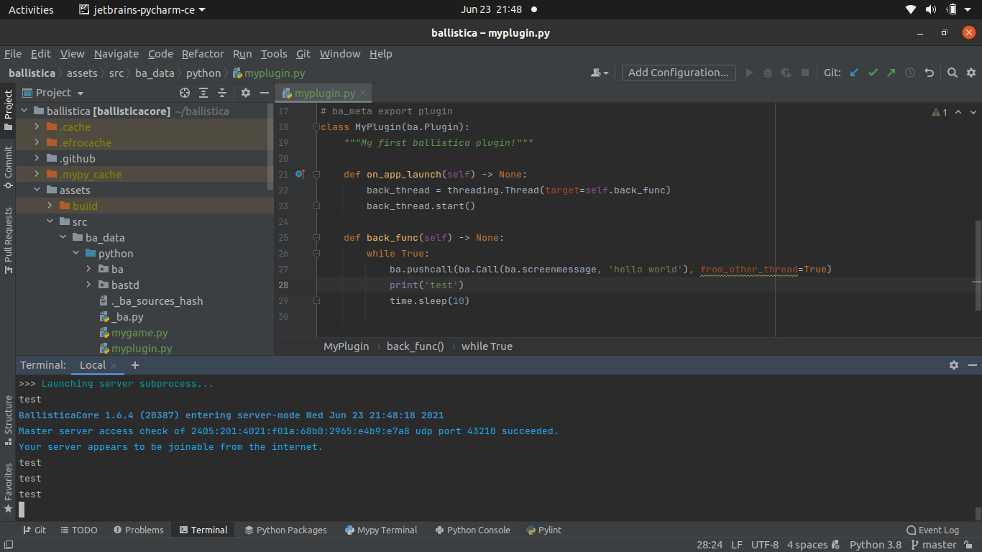
Task: Collapse the ba_data folder
Action: pos(63,237)
